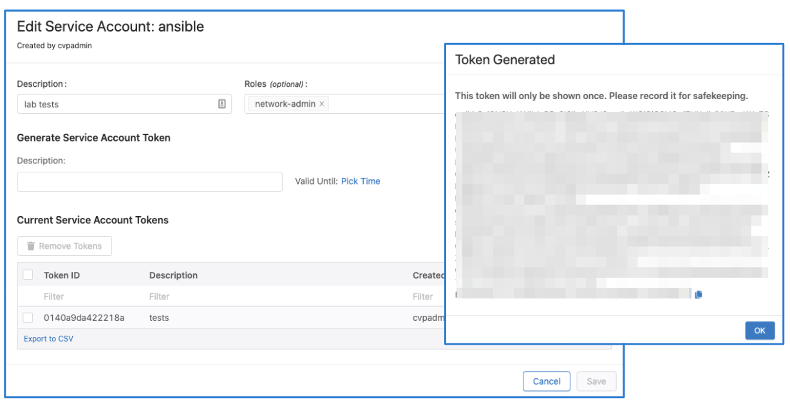Click the Remove Tokens button

click(x=64, y=246)
